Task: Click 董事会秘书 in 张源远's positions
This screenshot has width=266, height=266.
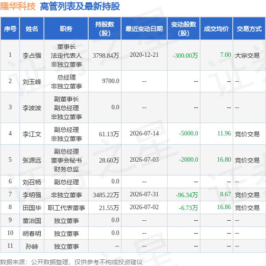Action: pos(66,160)
